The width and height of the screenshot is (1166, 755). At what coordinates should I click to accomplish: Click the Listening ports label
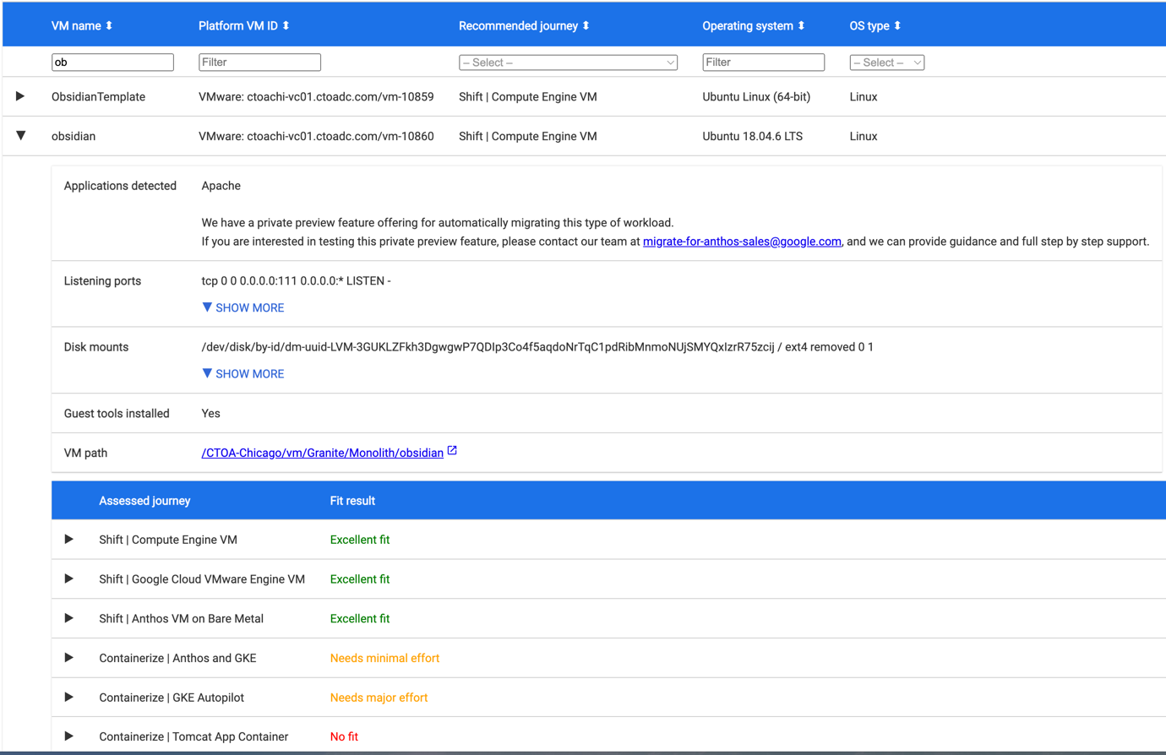(x=102, y=281)
